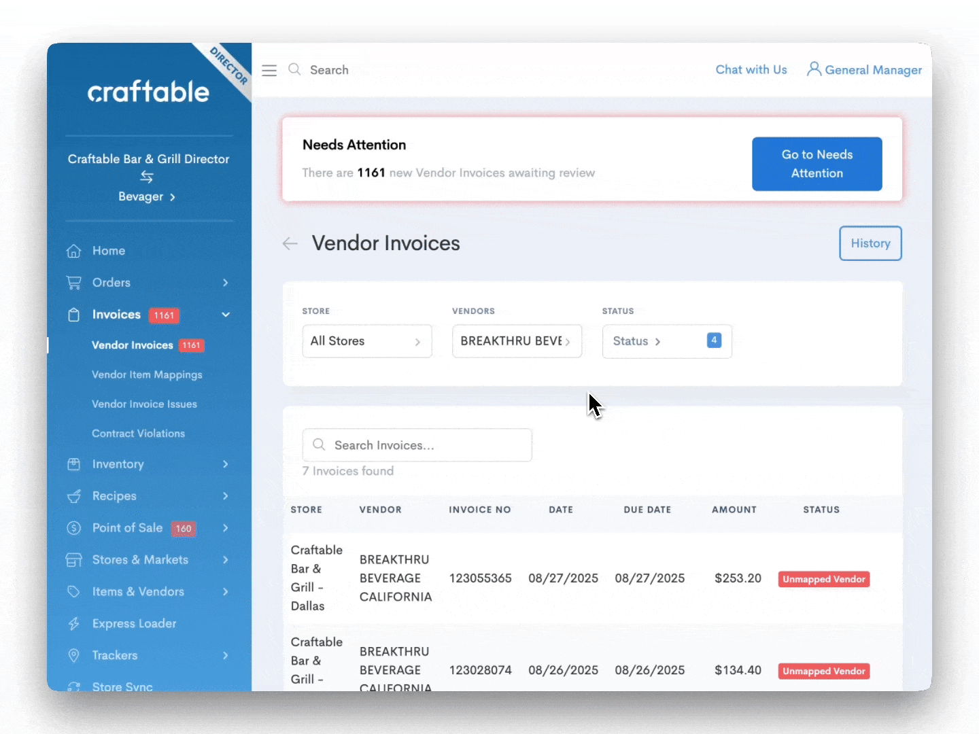The width and height of the screenshot is (979, 734).
Task: Click the Invoices clipboard icon
Action: (73, 315)
